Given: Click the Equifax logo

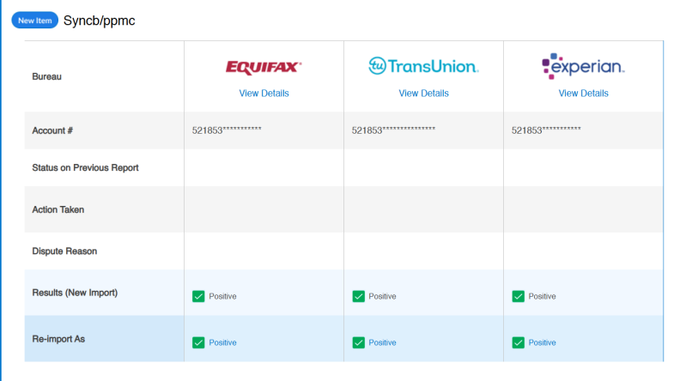Looking at the screenshot, I should [264, 68].
